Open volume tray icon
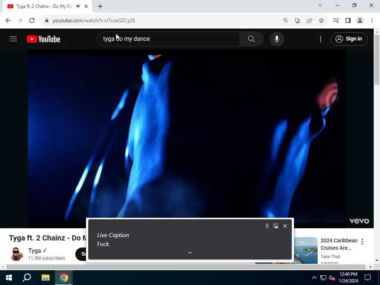Screen dimensions: 380x285 click(332, 278)
